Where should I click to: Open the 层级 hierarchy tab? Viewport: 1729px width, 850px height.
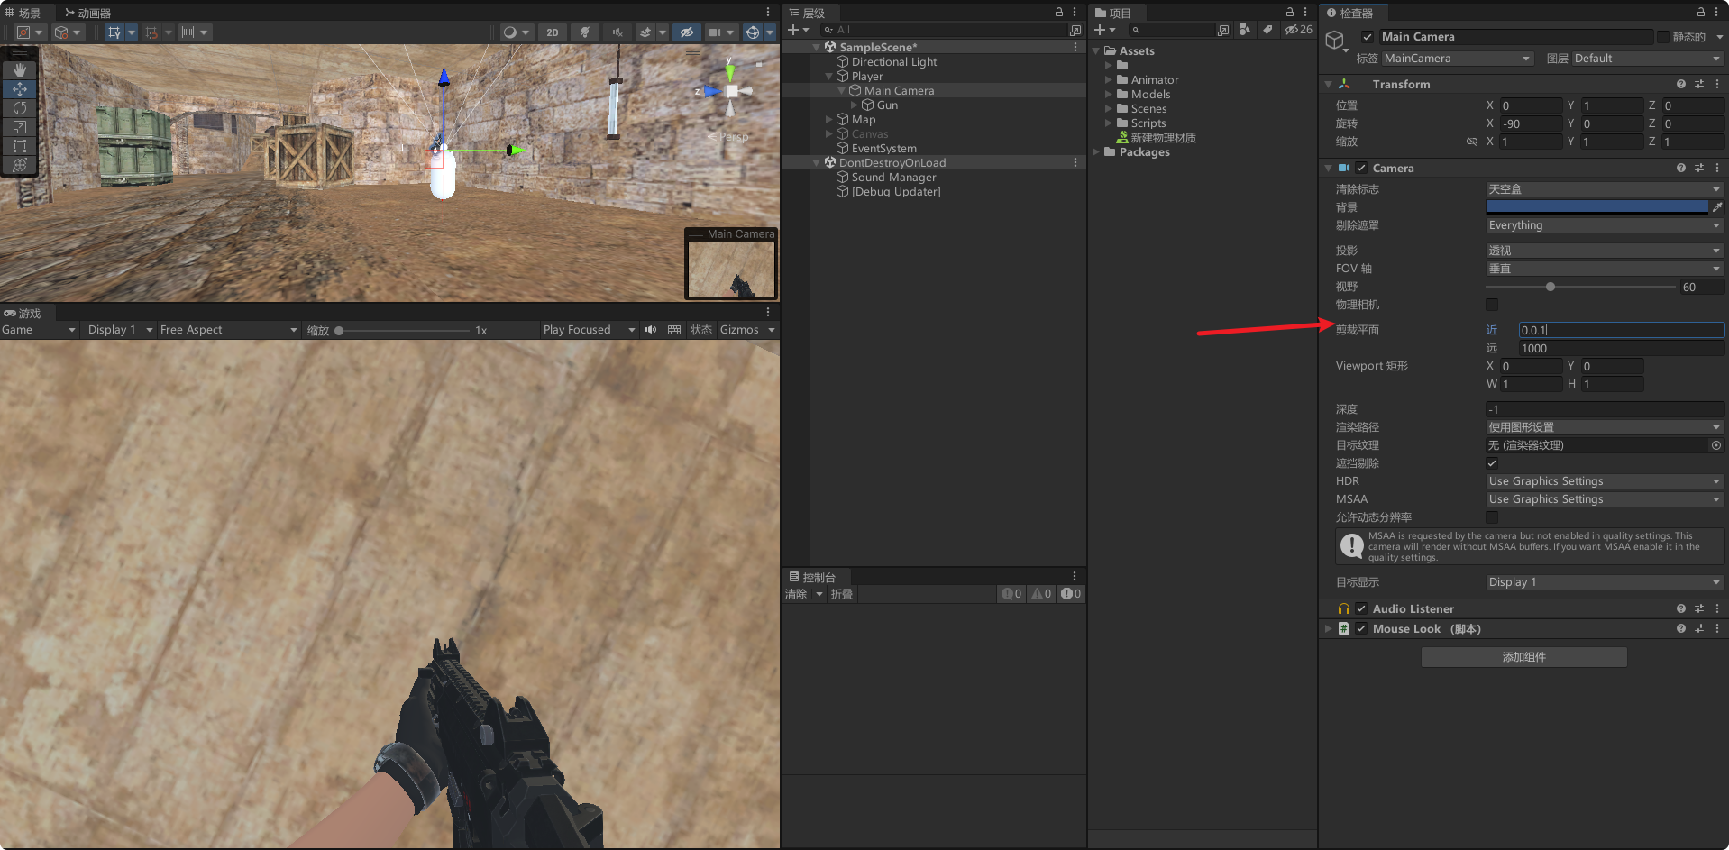807,13
